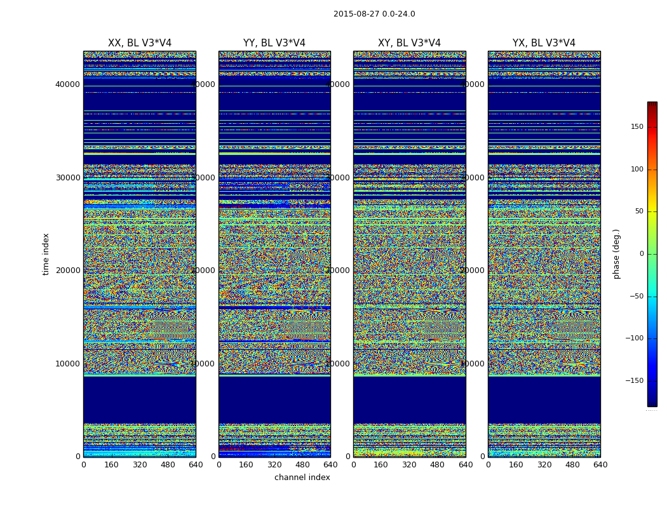This screenshot has height=508, width=667.
Task: Click the dark blue bottom of the colorbar
Action: tap(652, 403)
